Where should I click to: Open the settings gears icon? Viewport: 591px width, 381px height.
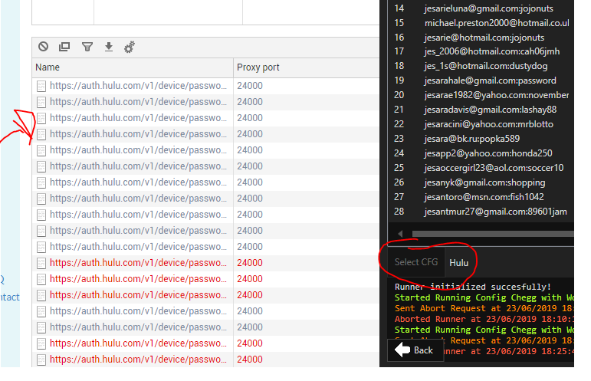130,47
